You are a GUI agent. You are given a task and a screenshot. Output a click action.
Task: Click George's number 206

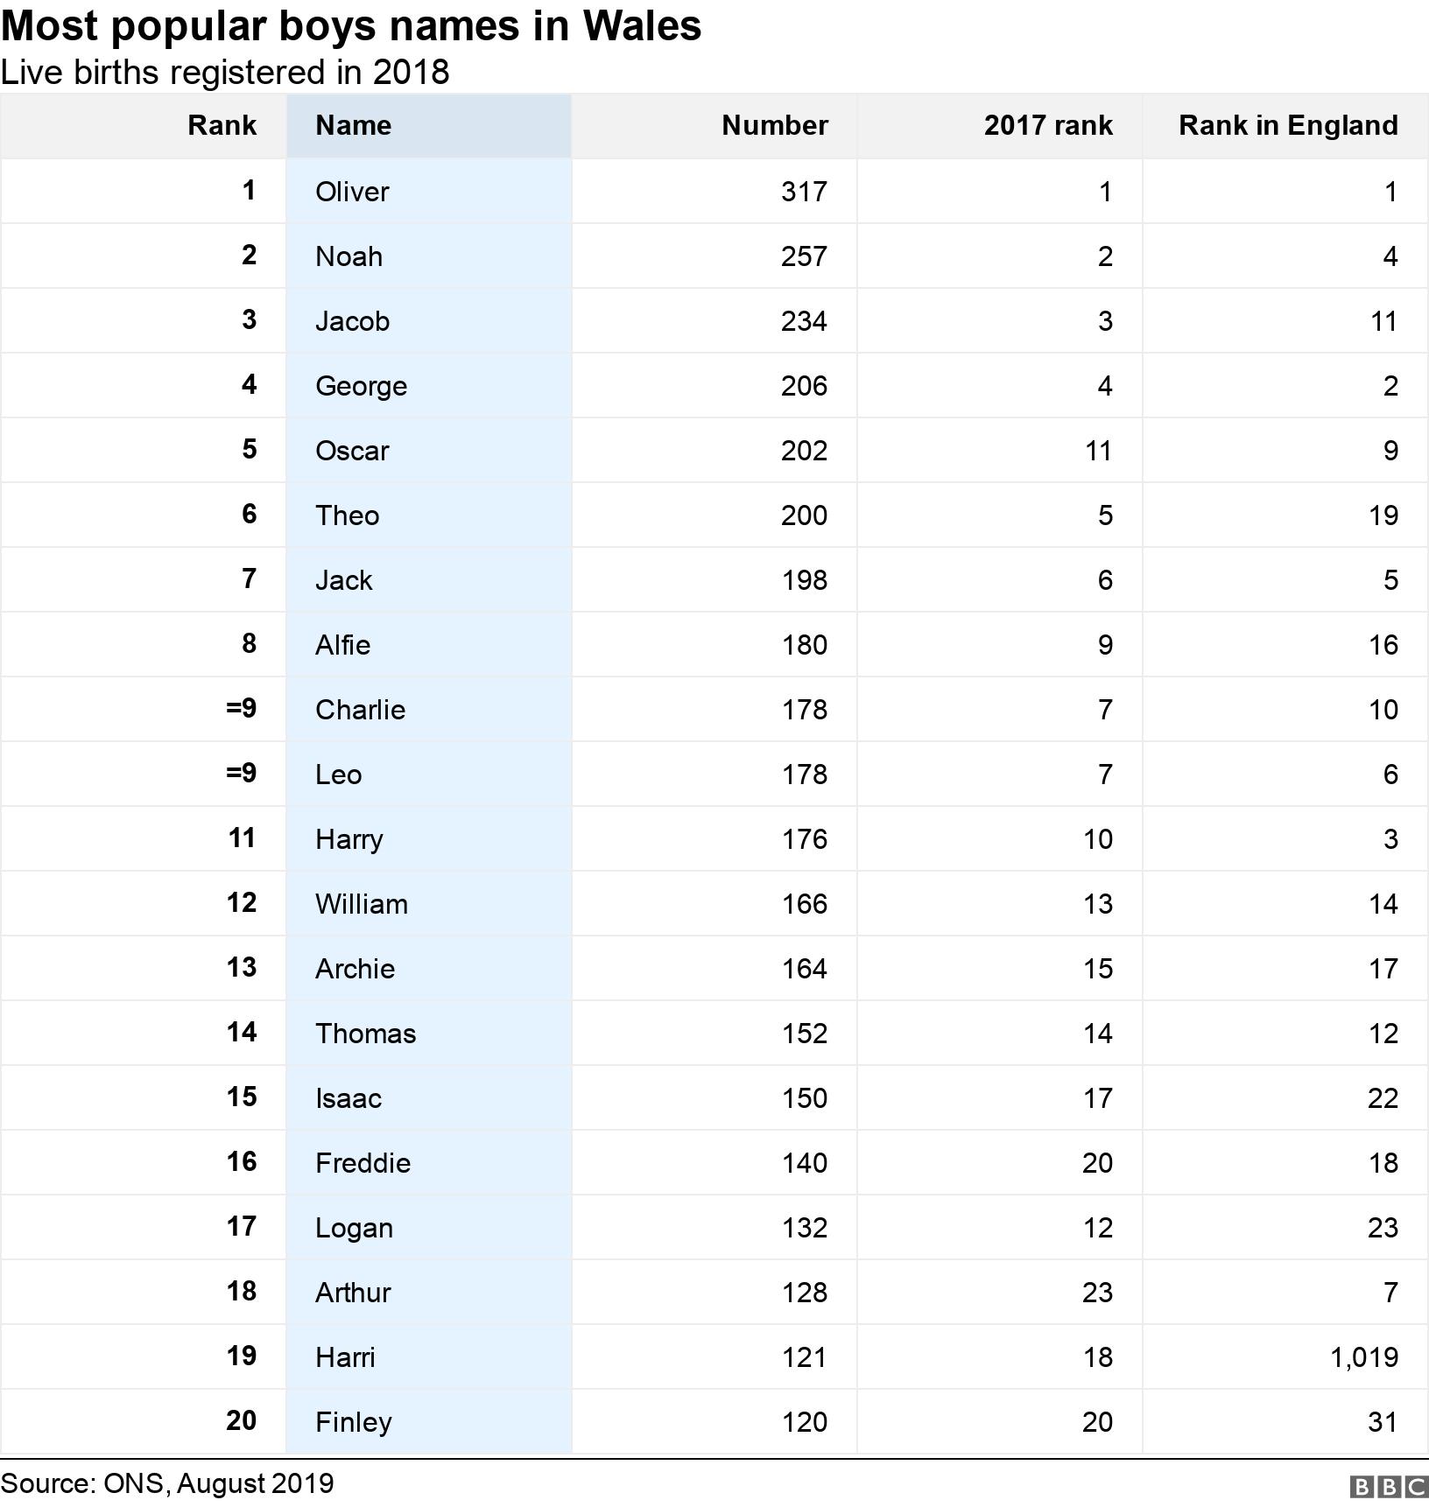804,385
